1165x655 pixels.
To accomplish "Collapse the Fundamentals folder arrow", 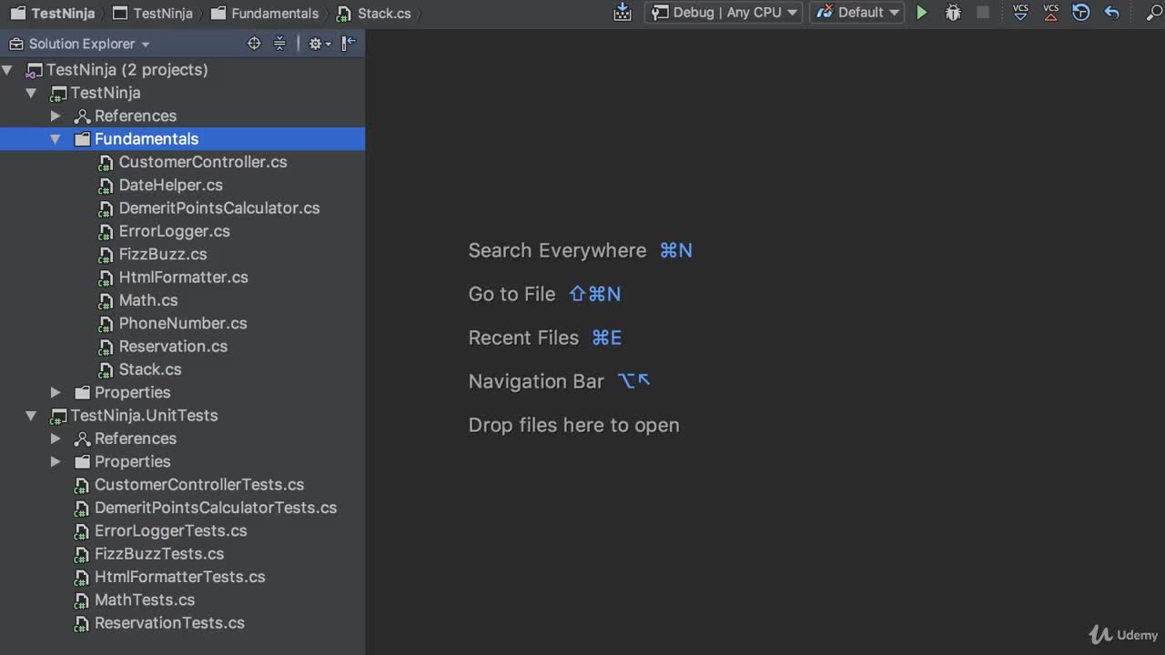I will point(56,139).
